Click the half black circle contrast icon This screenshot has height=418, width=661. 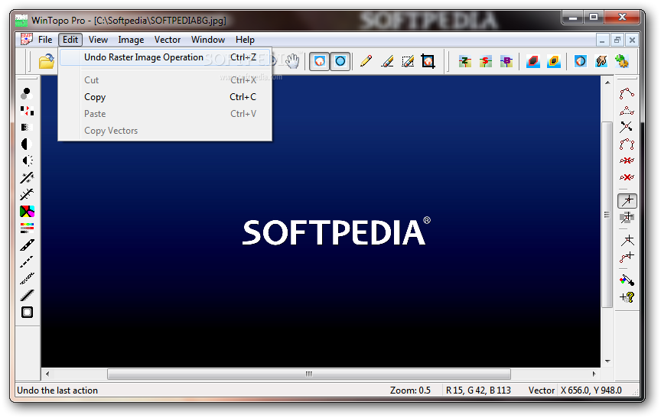(x=27, y=144)
